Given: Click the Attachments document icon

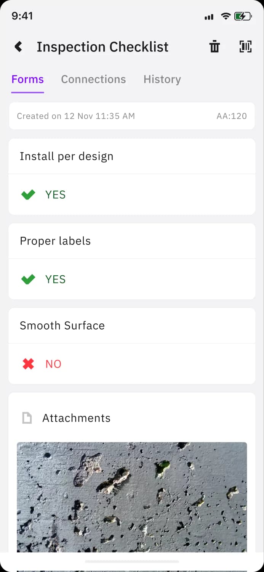Looking at the screenshot, I should pos(27,418).
